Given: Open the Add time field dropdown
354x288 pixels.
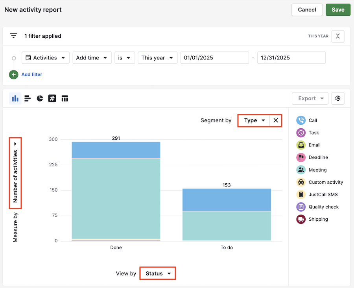Looking at the screenshot, I should (x=92, y=58).
